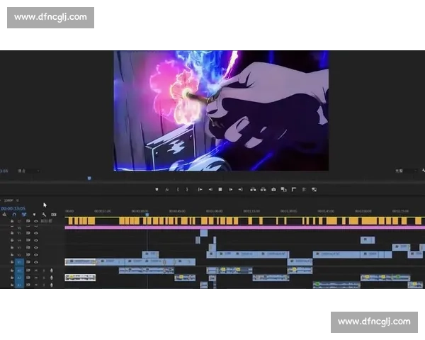The height and width of the screenshot is (340, 425).
Task: Enable the magnet Snap icon in the timeline
Action: pyautogui.click(x=13, y=215)
